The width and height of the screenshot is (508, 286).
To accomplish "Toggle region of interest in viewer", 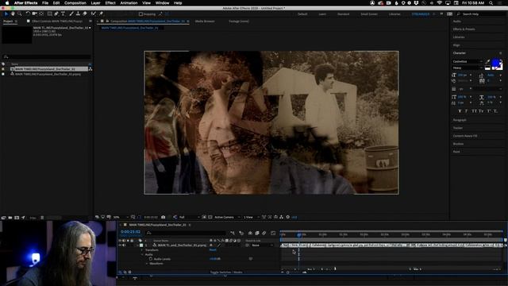I will (204, 217).
